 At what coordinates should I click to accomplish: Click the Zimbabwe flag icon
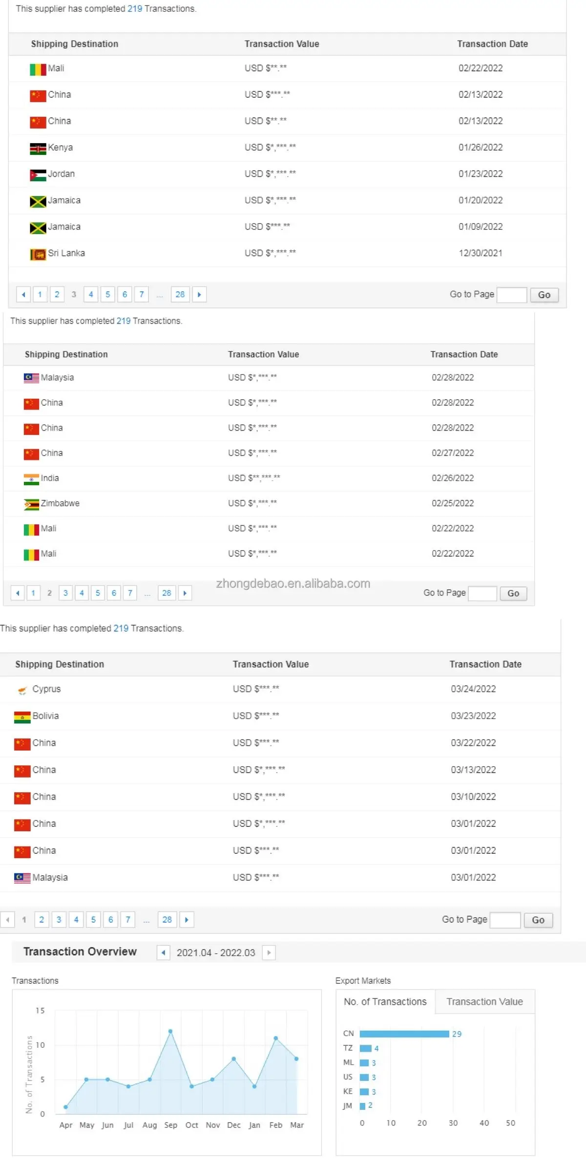click(x=31, y=504)
